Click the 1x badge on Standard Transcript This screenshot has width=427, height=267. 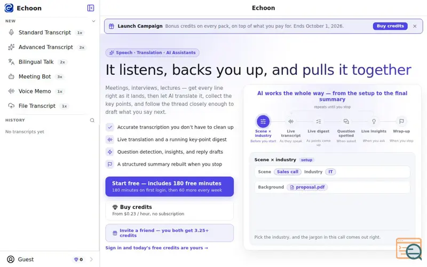(x=80, y=33)
